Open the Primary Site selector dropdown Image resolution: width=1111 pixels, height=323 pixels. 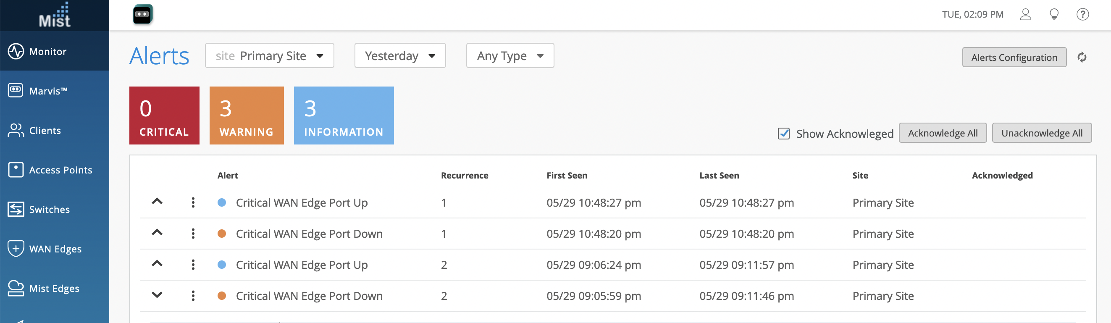coord(270,55)
